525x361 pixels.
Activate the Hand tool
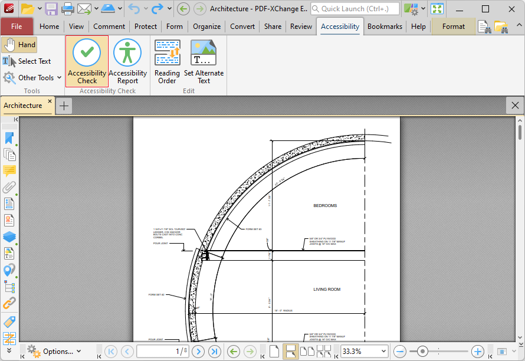(x=19, y=45)
